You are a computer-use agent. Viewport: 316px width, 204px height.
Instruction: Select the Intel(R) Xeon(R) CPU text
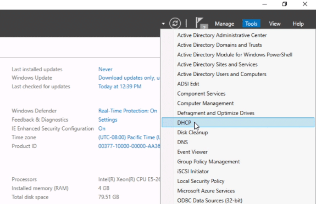pos(129,179)
